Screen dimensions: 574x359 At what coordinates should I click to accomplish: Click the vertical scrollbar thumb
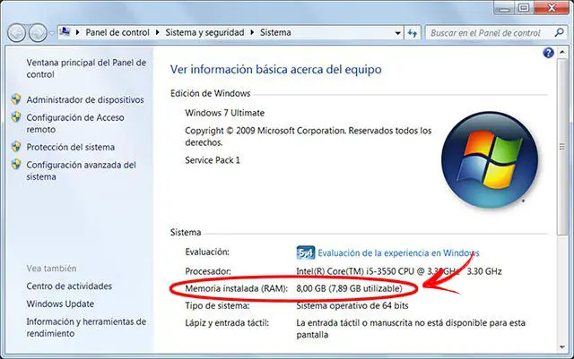pos(562,146)
